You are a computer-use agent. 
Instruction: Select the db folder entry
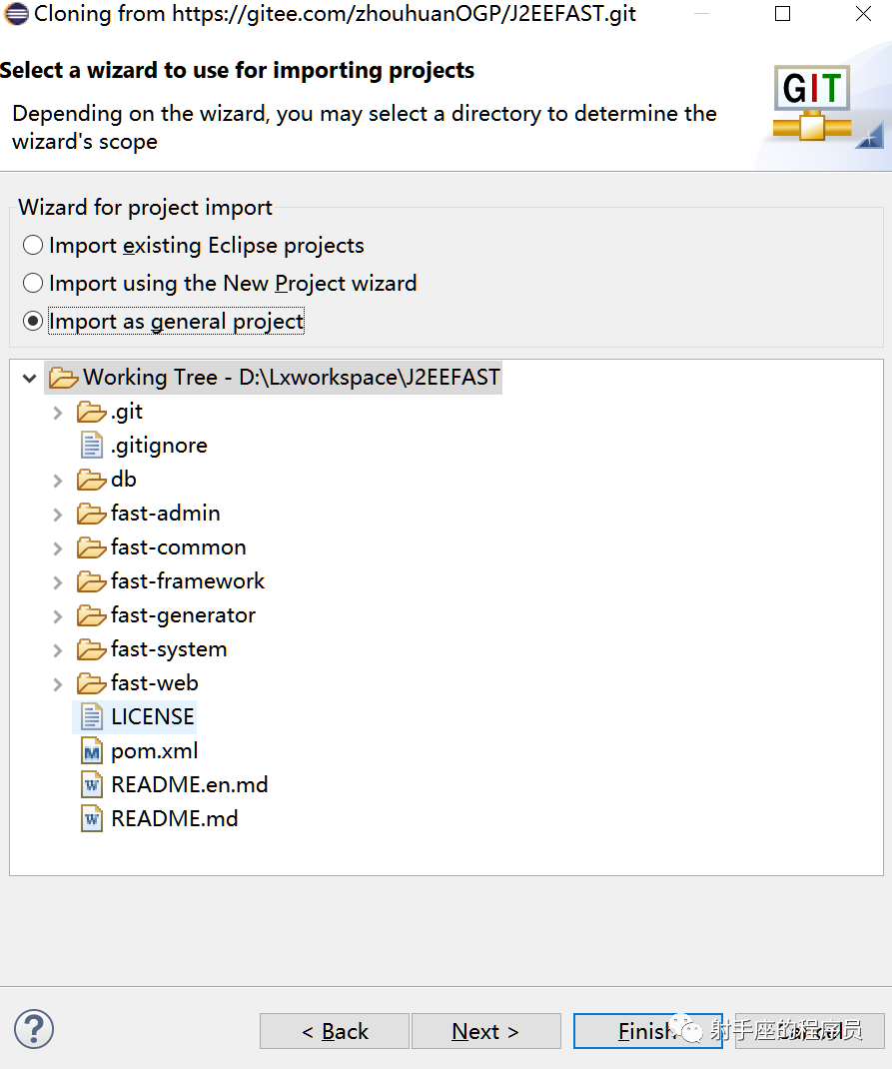point(124,480)
